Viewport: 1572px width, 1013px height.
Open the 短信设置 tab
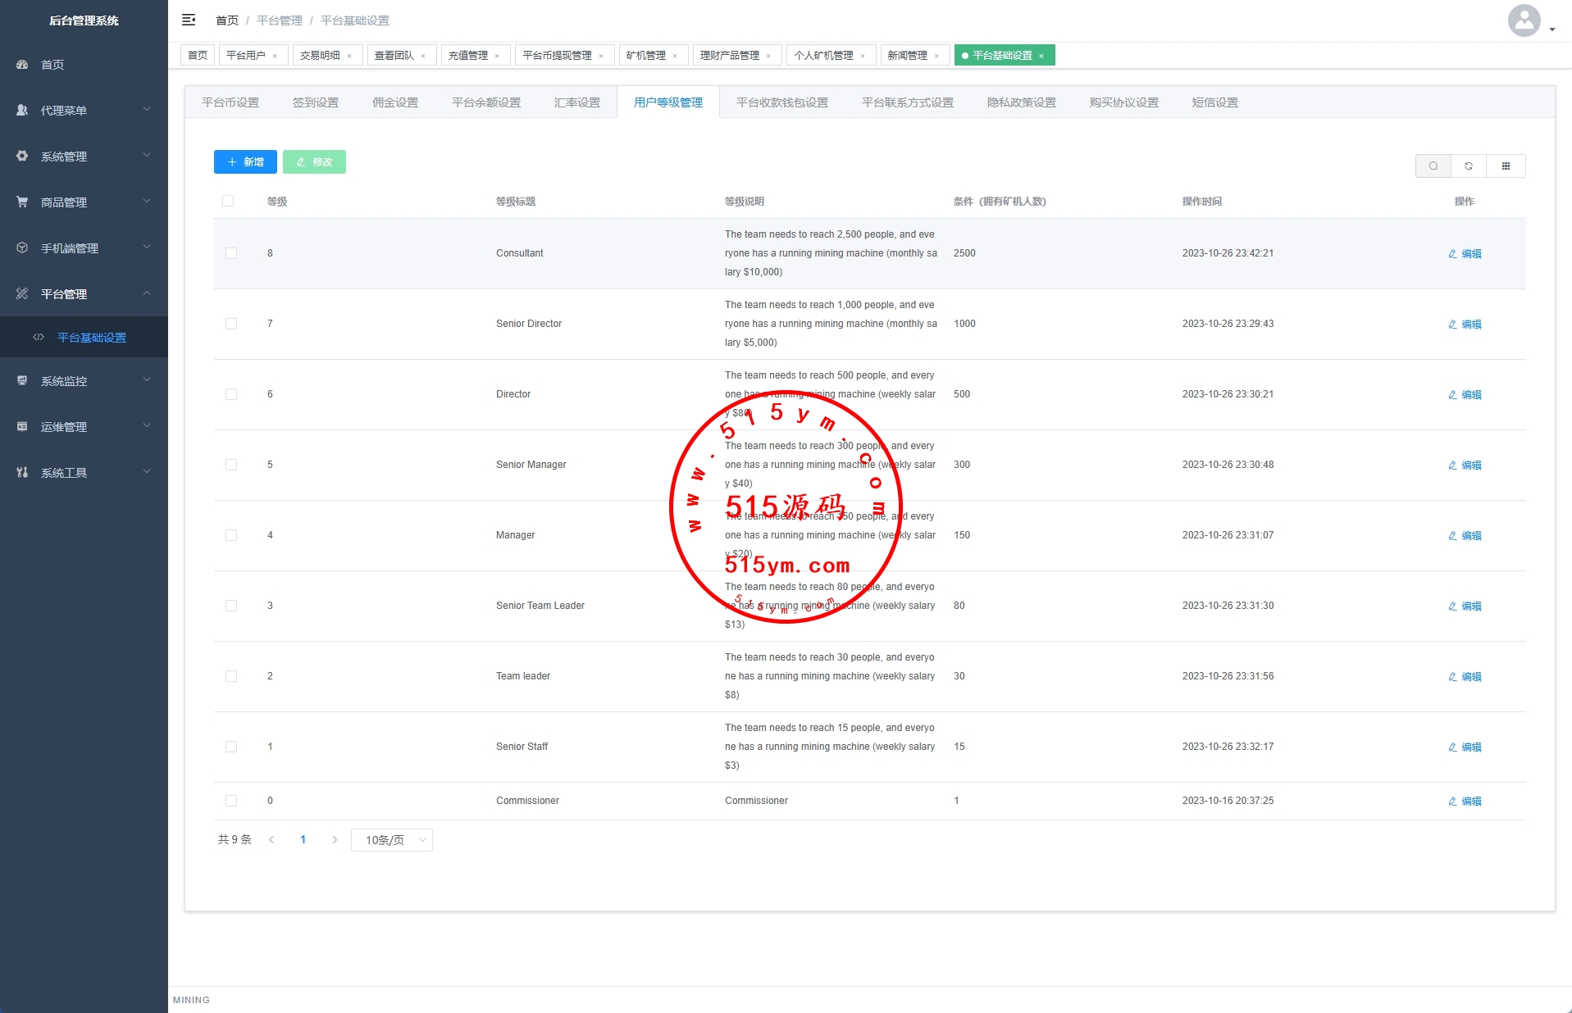click(1214, 102)
